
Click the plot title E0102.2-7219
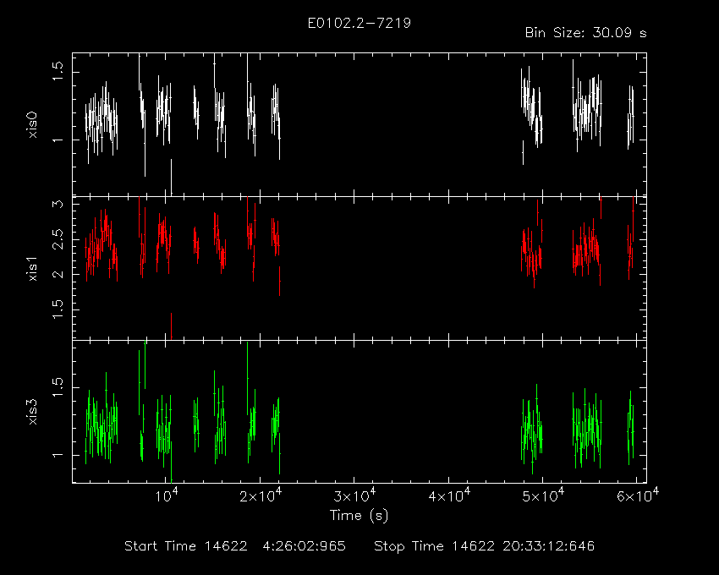coord(359,23)
